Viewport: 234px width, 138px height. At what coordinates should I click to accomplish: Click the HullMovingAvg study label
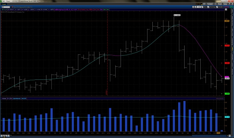[64, 10]
